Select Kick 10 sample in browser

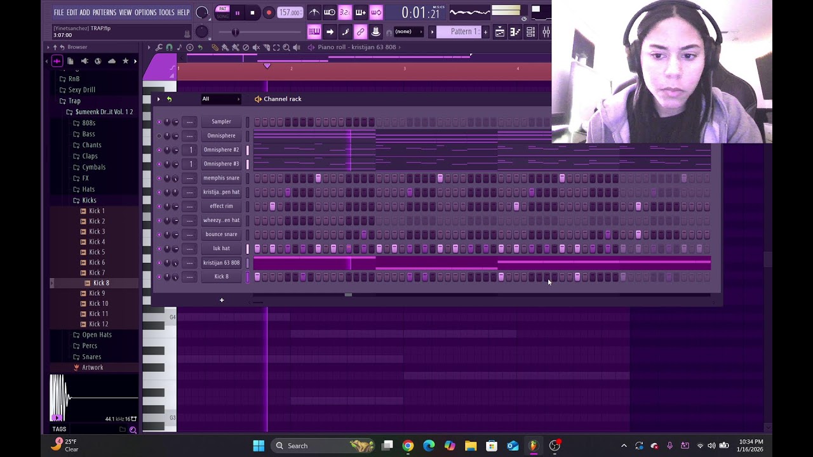(98, 304)
